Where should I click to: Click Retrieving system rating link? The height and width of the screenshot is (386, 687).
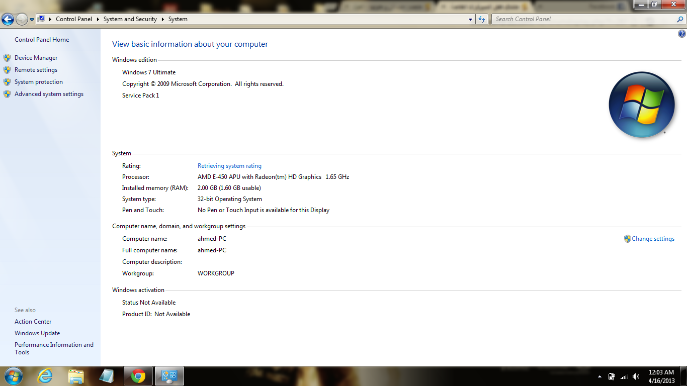click(x=229, y=166)
